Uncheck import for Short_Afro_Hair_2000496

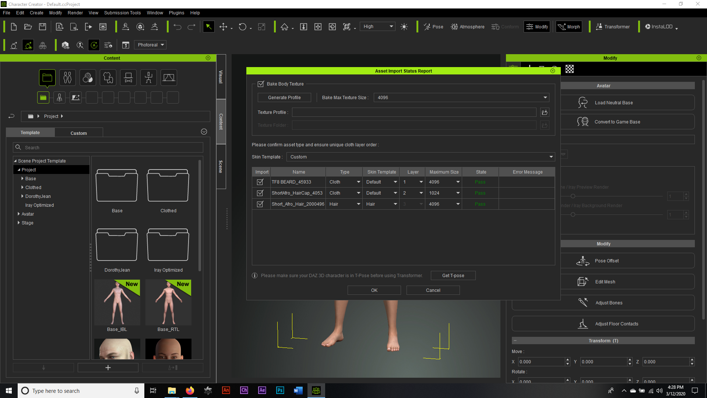pyautogui.click(x=260, y=204)
